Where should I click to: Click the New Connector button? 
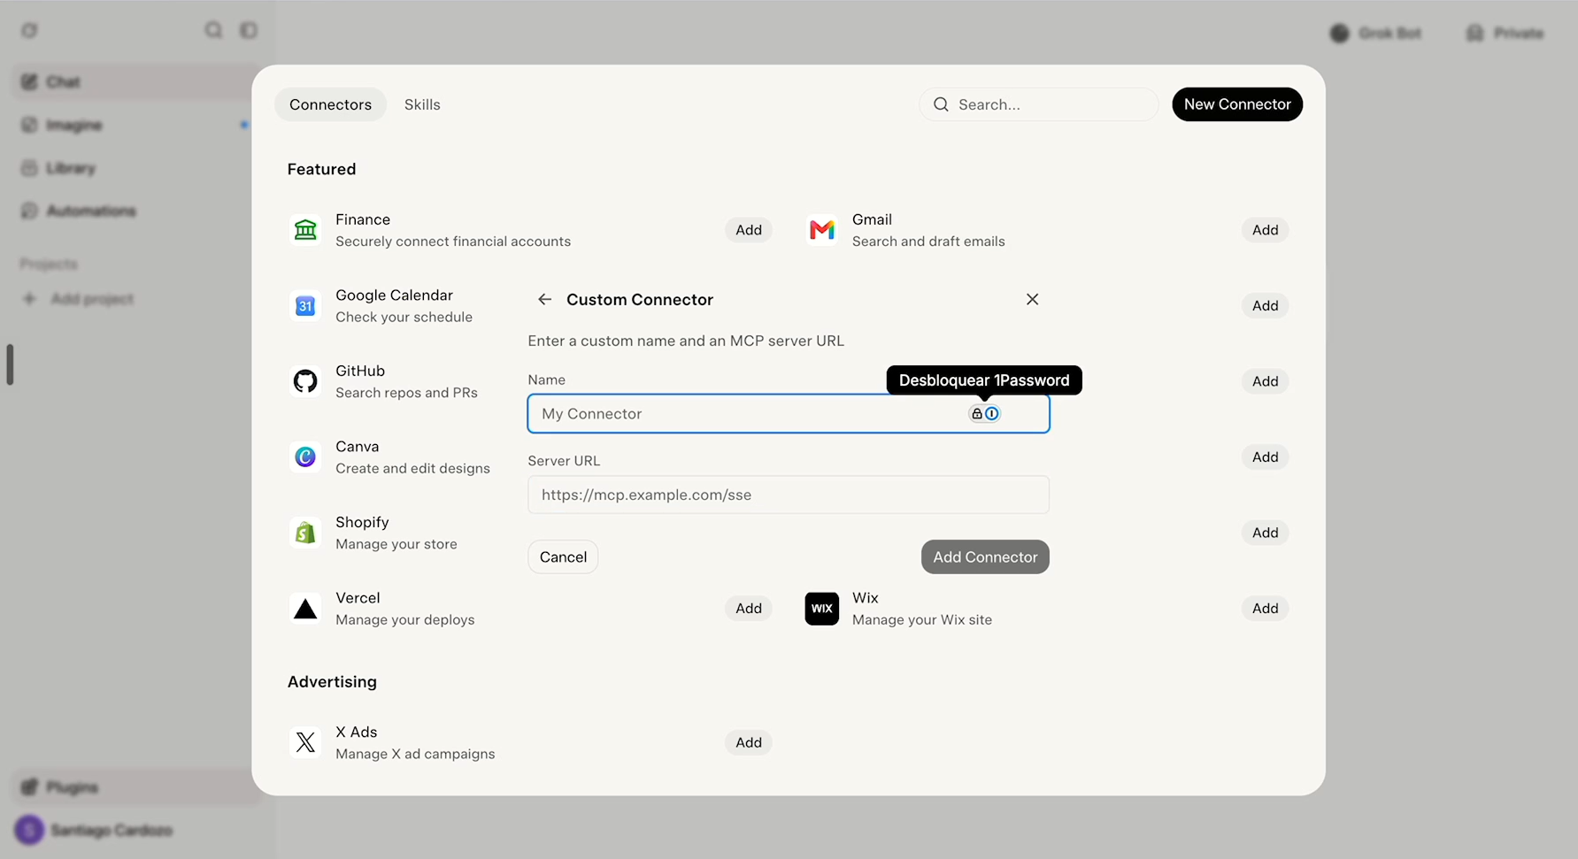click(1237, 104)
